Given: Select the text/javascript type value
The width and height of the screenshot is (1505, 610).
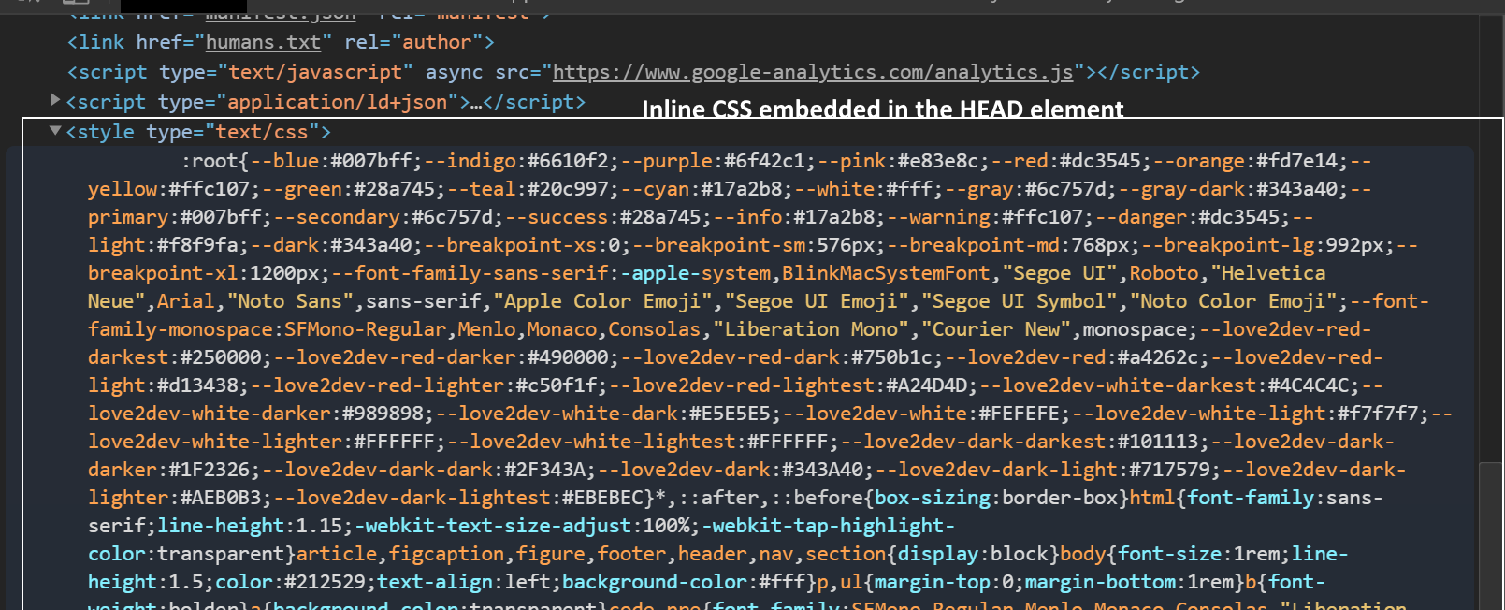Looking at the screenshot, I should pos(315,72).
